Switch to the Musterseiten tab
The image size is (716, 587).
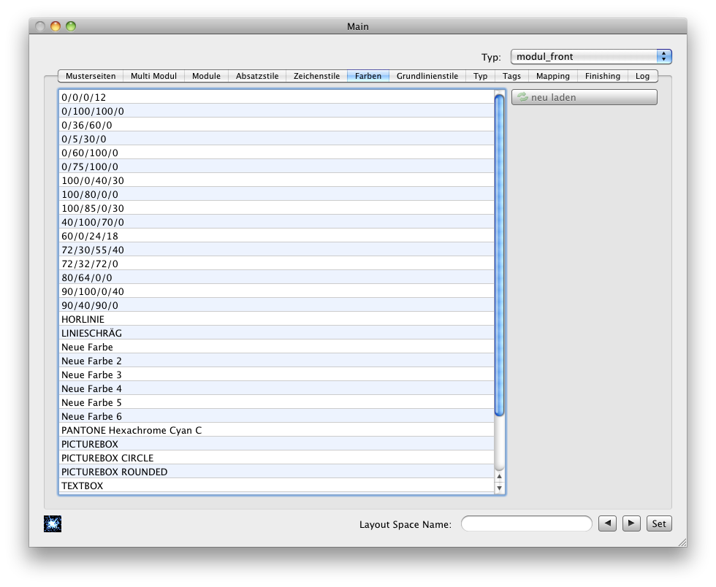pyautogui.click(x=91, y=76)
